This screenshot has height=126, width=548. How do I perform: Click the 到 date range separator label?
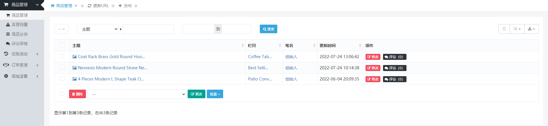(218, 29)
